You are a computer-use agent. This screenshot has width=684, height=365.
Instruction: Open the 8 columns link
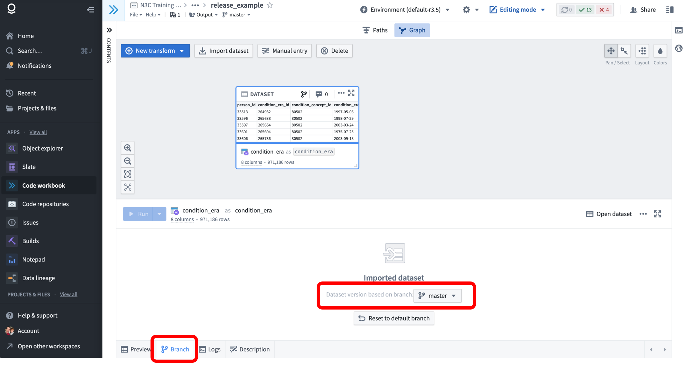click(182, 219)
